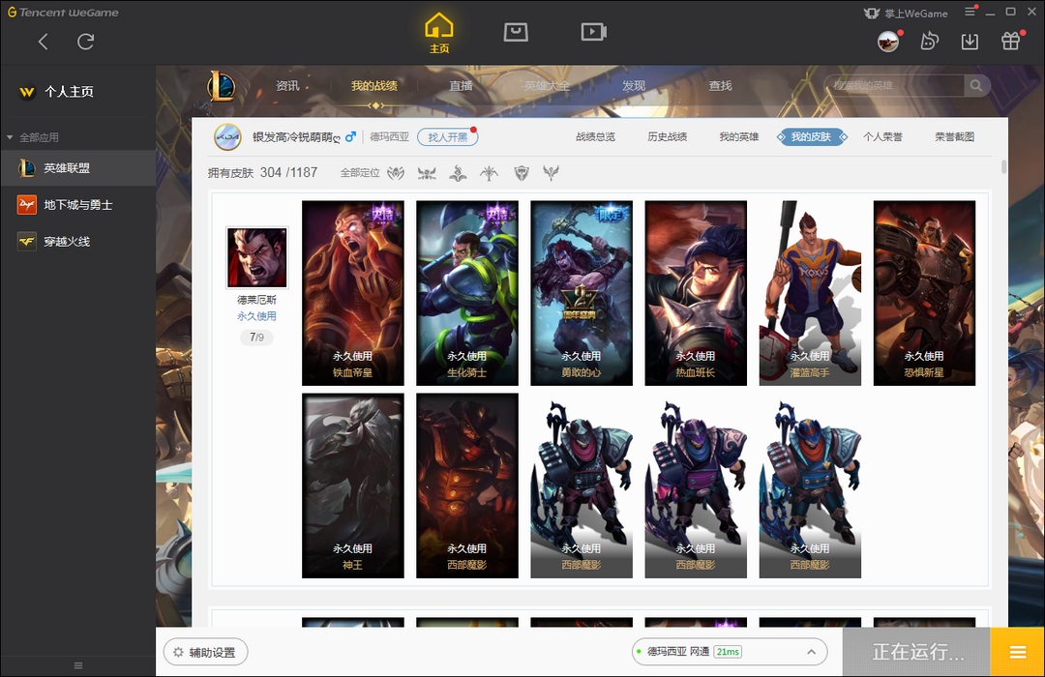This screenshot has width=1045, height=677.
Task: Open the store bag icon in top bar
Action: tap(516, 31)
